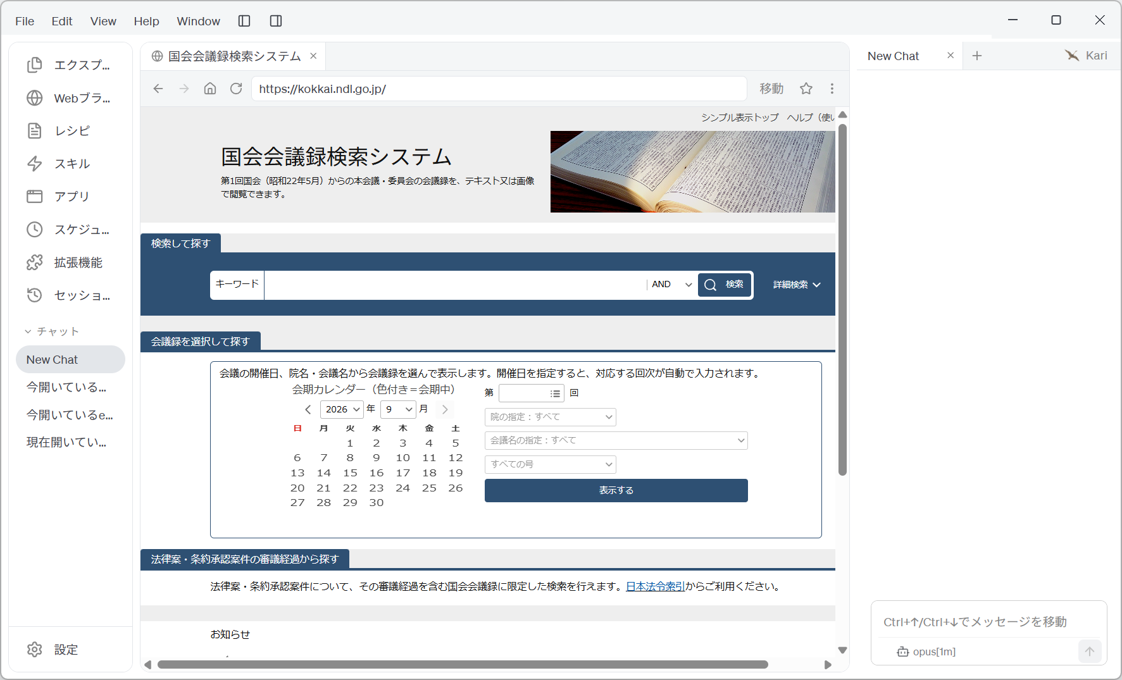Click the Kari bird icon
Screen dimensions: 1122x680
point(1072,56)
